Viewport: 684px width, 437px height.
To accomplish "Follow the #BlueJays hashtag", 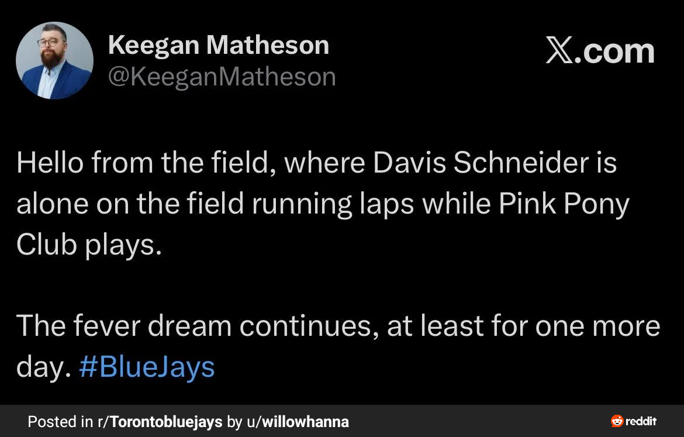I will pos(147,367).
